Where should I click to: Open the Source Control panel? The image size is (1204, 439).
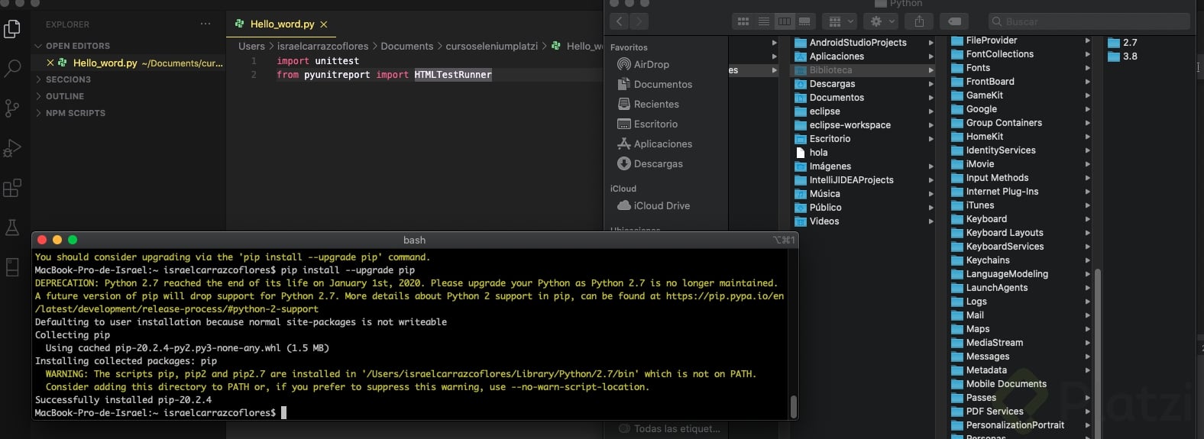coord(12,108)
